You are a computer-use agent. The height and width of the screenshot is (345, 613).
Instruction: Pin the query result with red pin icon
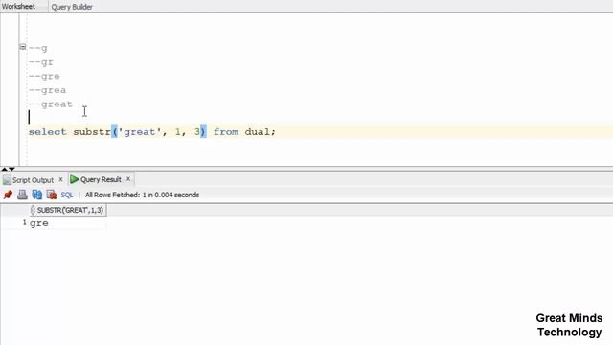coord(8,195)
